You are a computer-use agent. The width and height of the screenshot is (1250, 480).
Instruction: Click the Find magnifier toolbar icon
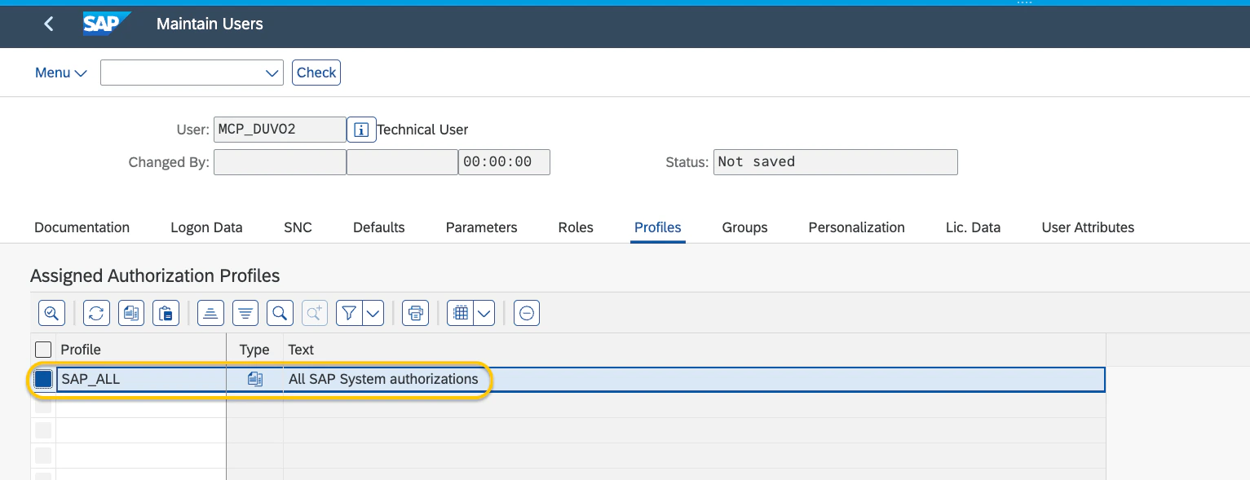[x=280, y=313]
